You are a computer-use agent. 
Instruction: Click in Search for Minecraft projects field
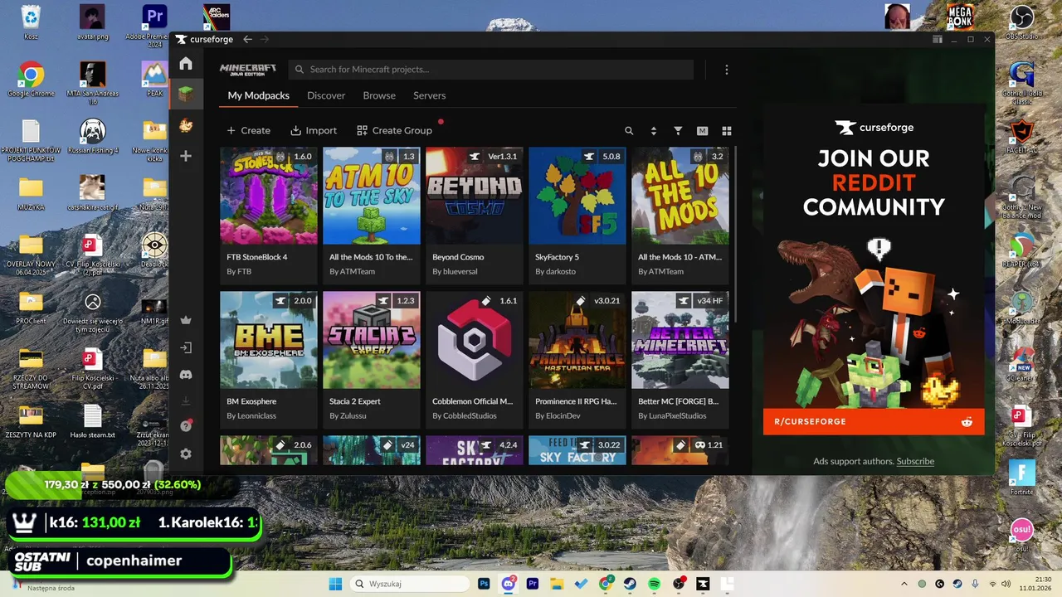pos(491,70)
